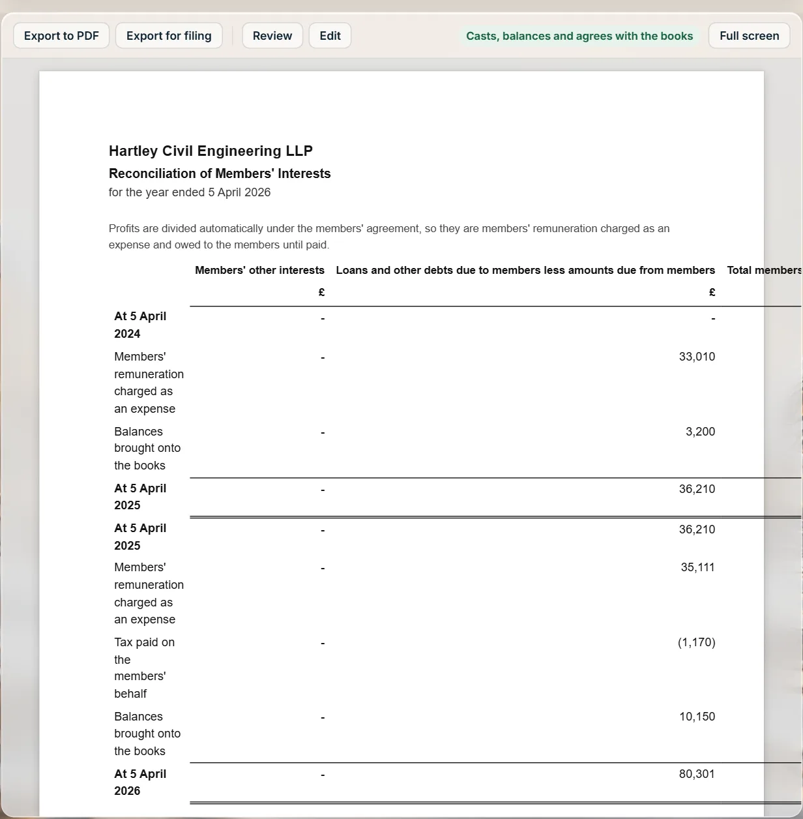Click the Members' other interests column header
The width and height of the screenshot is (803, 819).
(x=259, y=270)
